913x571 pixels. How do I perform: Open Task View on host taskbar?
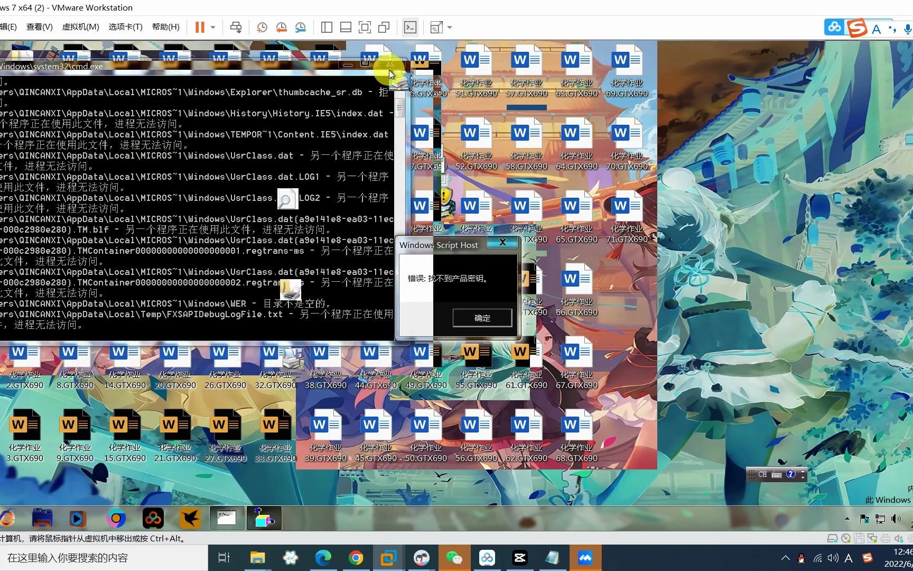[224, 558]
